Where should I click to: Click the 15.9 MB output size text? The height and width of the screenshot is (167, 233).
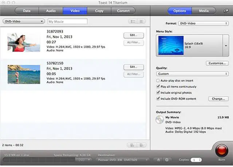coord(223,117)
